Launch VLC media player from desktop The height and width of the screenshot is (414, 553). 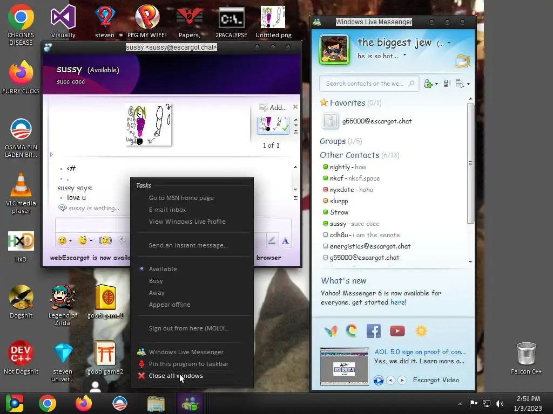click(21, 193)
